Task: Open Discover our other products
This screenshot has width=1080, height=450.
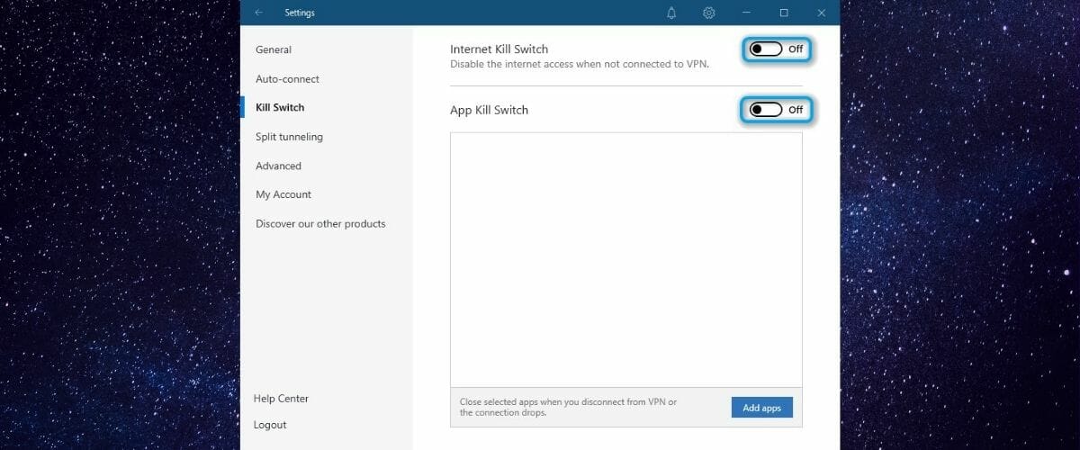Action: [320, 223]
